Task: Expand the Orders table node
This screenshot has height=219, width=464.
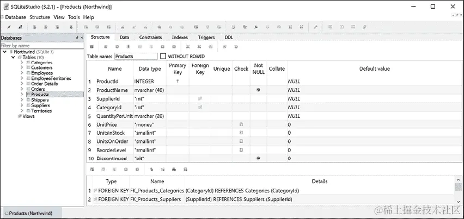Action: click(22, 89)
